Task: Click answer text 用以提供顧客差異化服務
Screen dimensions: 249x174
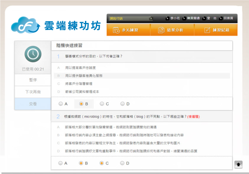Action: pyautogui.click(x=84, y=76)
